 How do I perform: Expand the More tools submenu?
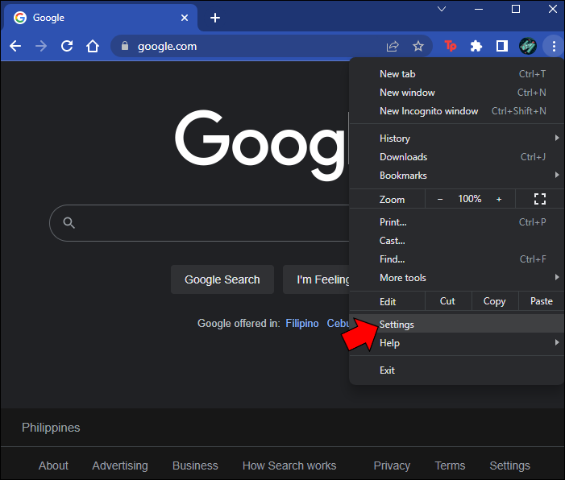point(456,278)
